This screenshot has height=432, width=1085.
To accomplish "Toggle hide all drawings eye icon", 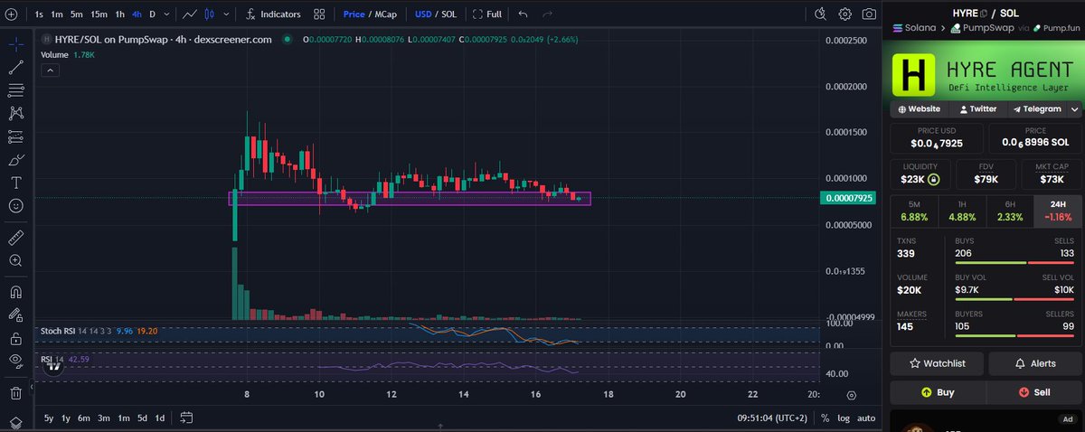I will (15, 362).
